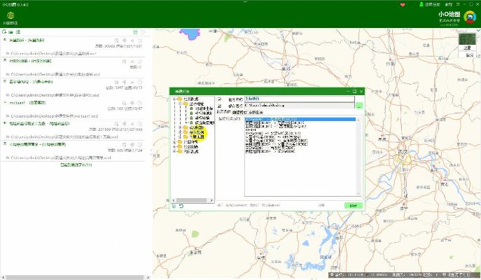Screen dimensions: 481x280
Task: Collapse the root folder in dialog tree
Action: (175, 99)
